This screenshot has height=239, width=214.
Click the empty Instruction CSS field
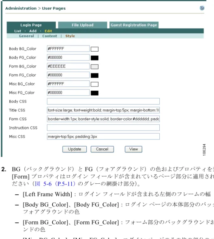pos(103,128)
